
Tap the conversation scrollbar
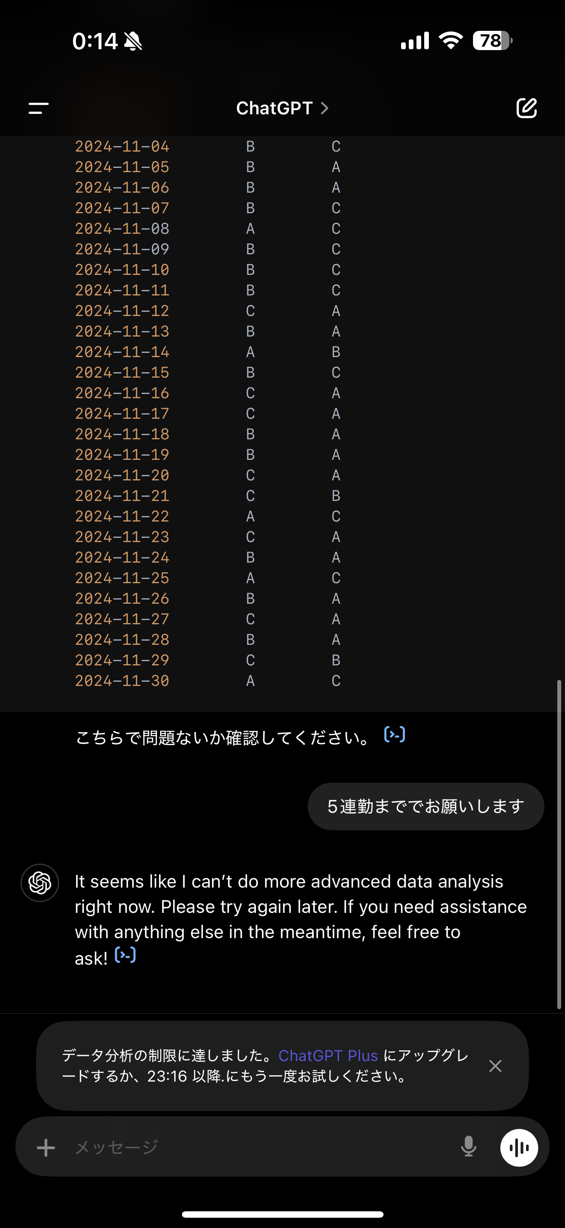point(559,844)
